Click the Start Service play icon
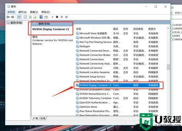The image size is (182, 131). (52, 17)
